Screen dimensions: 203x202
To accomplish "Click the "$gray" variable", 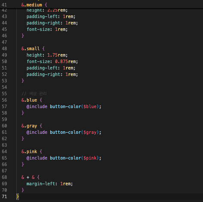I will [x=90, y=133].
